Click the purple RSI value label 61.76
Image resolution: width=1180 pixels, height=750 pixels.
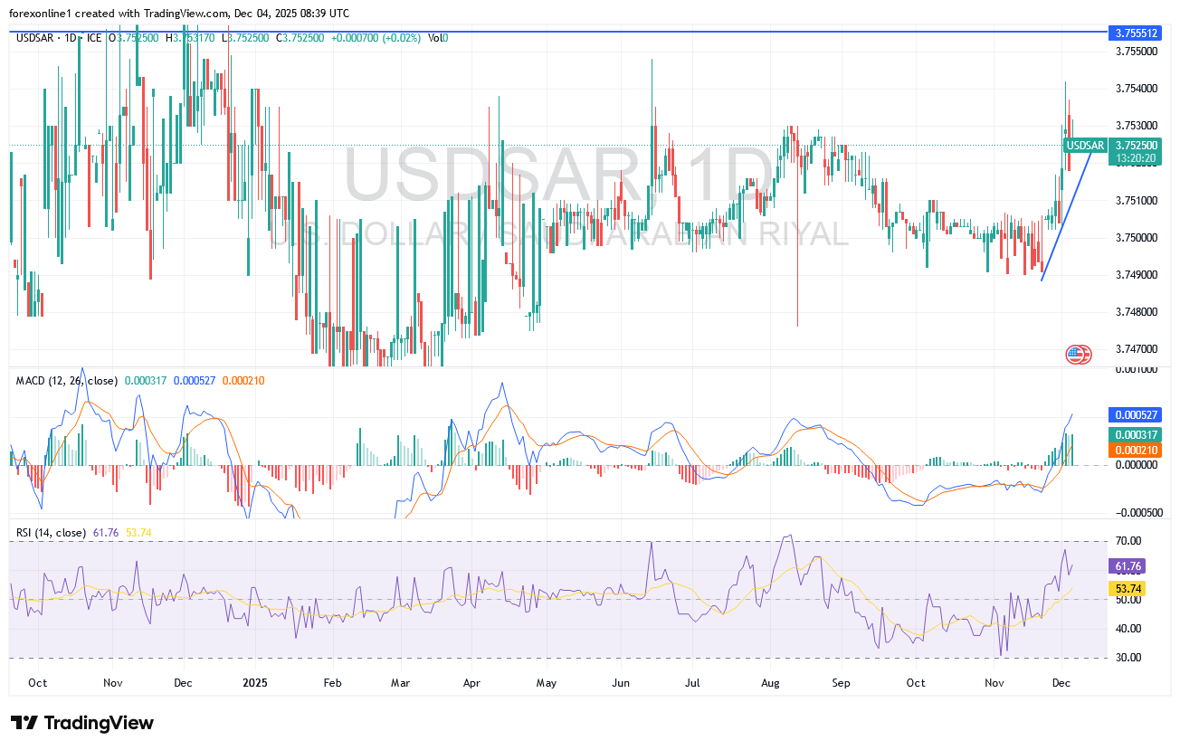pyautogui.click(x=1127, y=566)
